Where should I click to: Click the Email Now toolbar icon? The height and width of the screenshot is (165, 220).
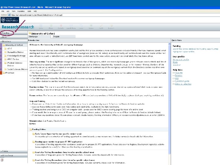click(71, 27)
